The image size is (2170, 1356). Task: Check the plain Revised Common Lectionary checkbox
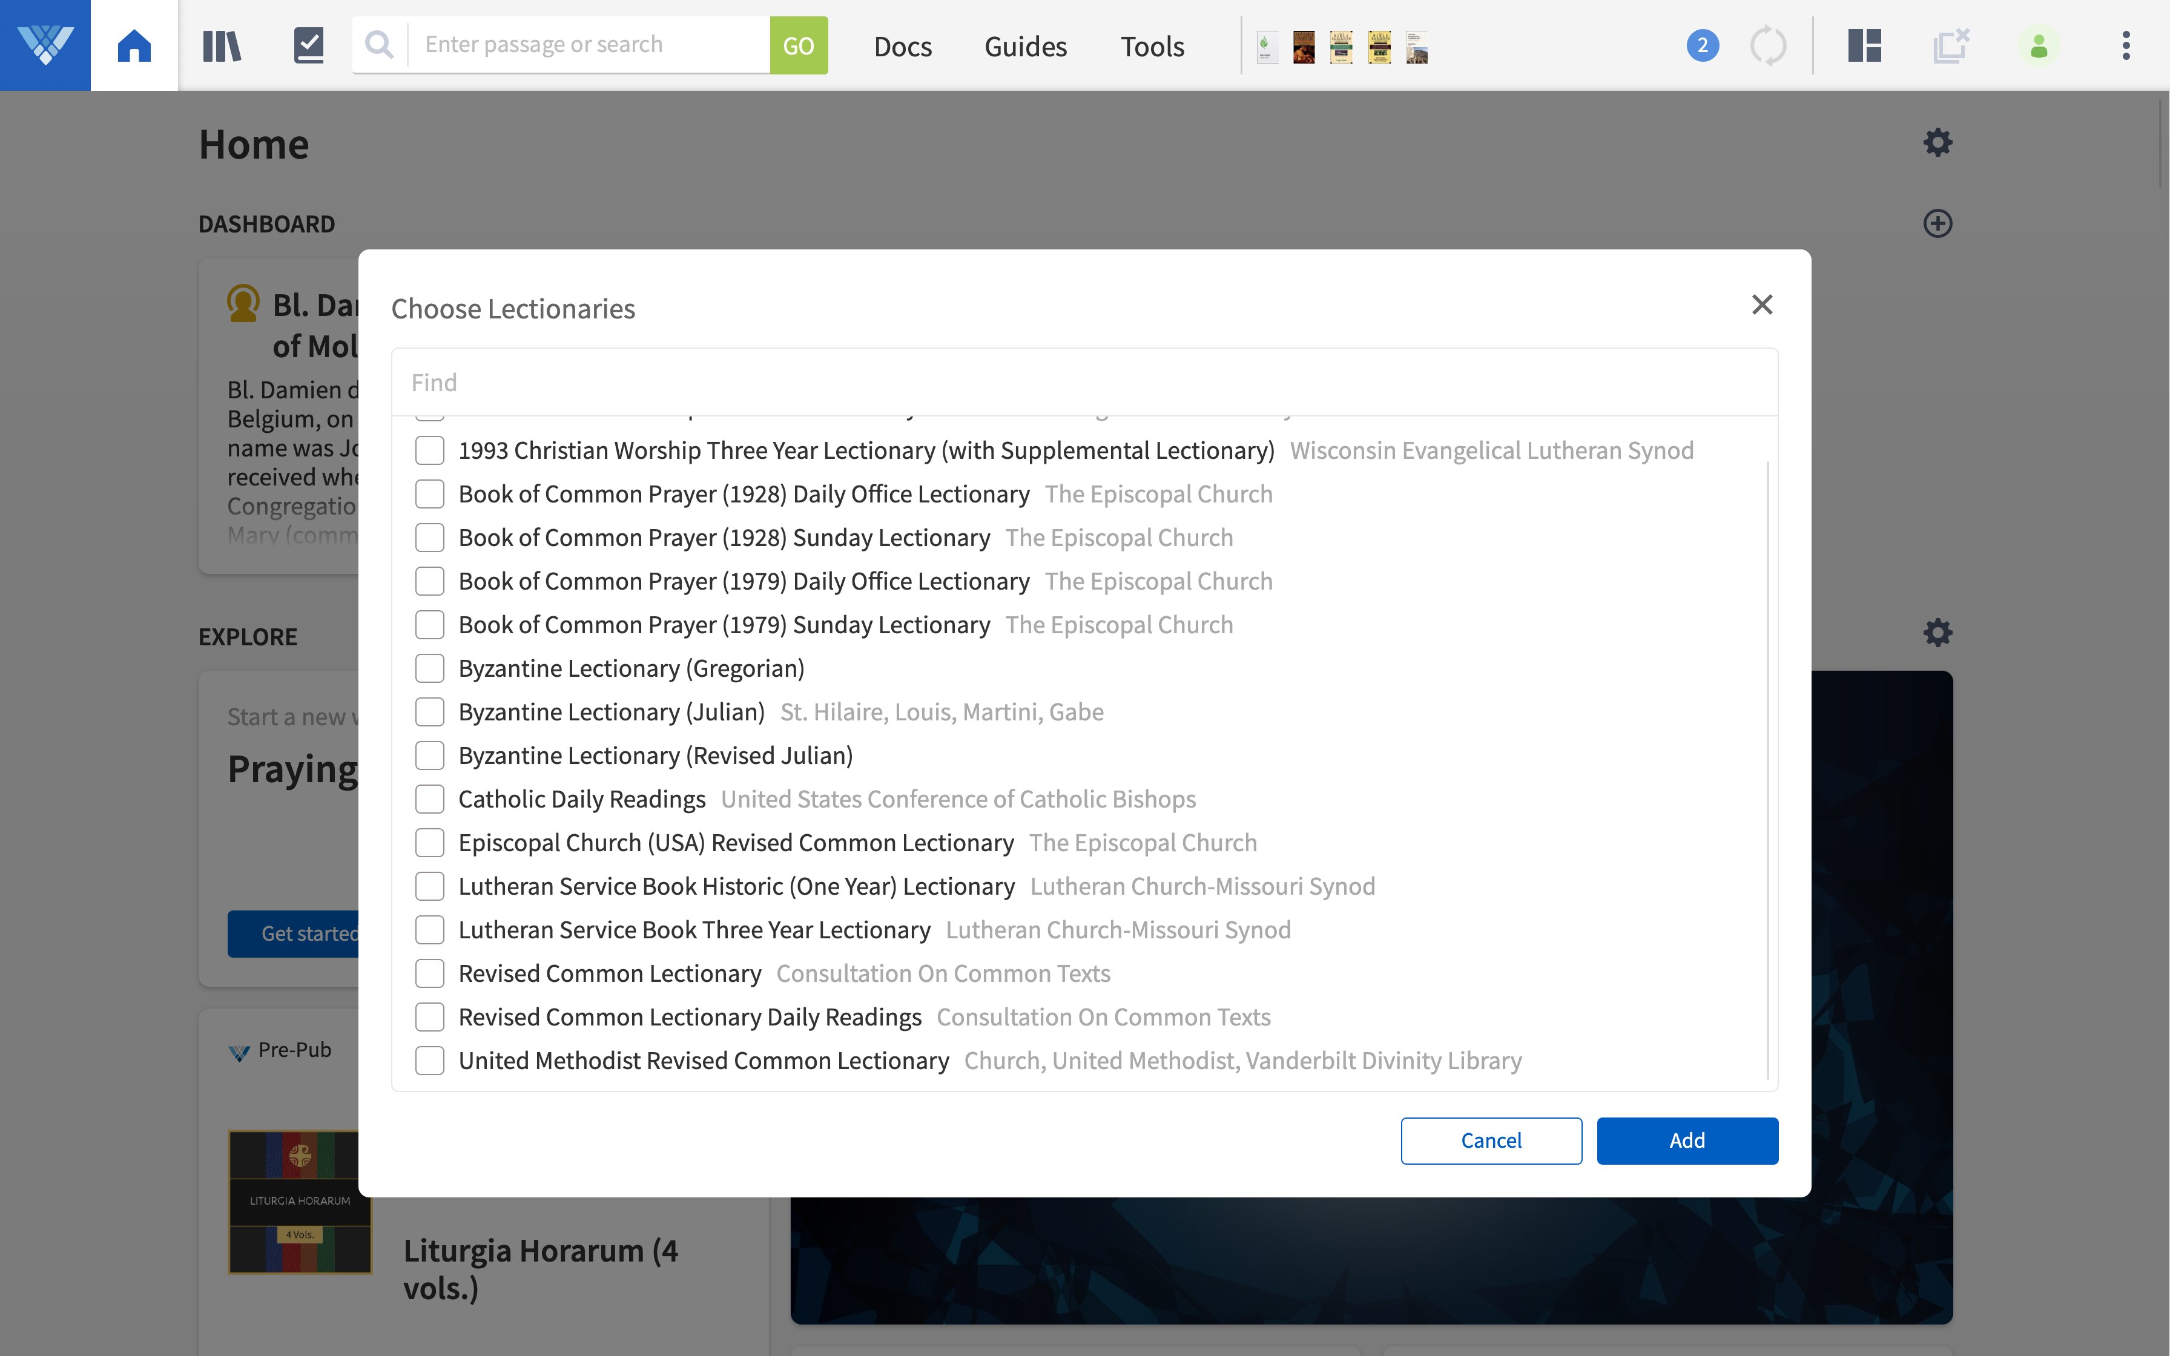429,973
